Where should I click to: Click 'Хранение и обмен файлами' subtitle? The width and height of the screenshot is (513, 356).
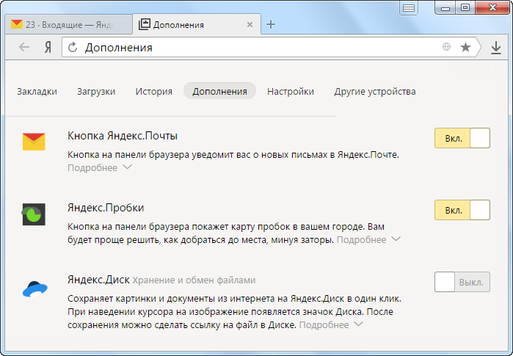[x=194, y=280]
